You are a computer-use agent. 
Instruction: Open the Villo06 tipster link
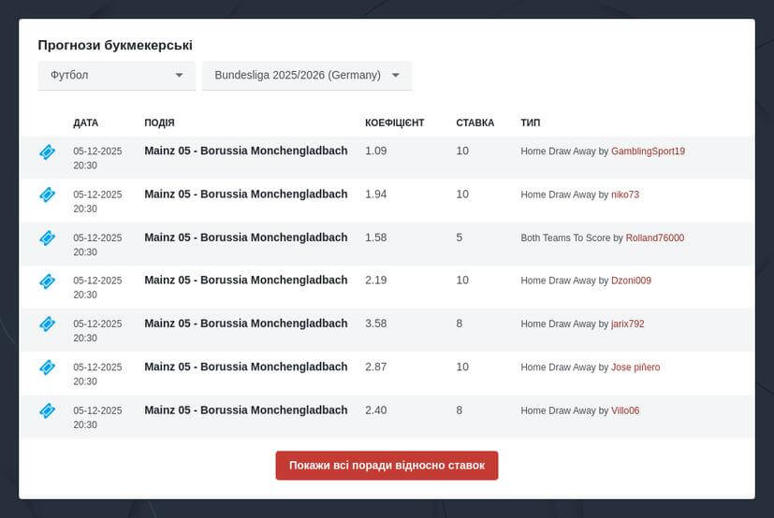pyautogui.click(x=625, y=410)
